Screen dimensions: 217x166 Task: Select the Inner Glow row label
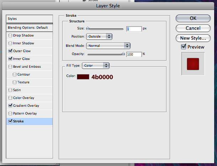click(21, 59)
